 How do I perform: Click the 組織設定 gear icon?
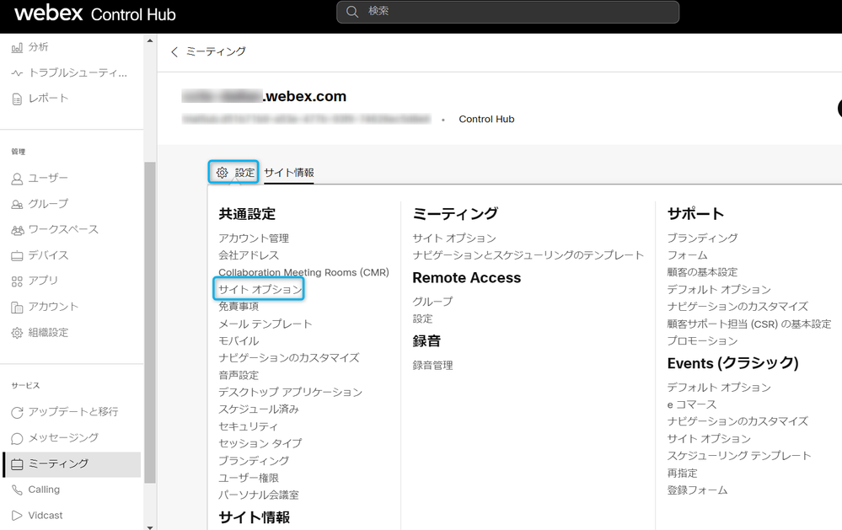point(17,333)
